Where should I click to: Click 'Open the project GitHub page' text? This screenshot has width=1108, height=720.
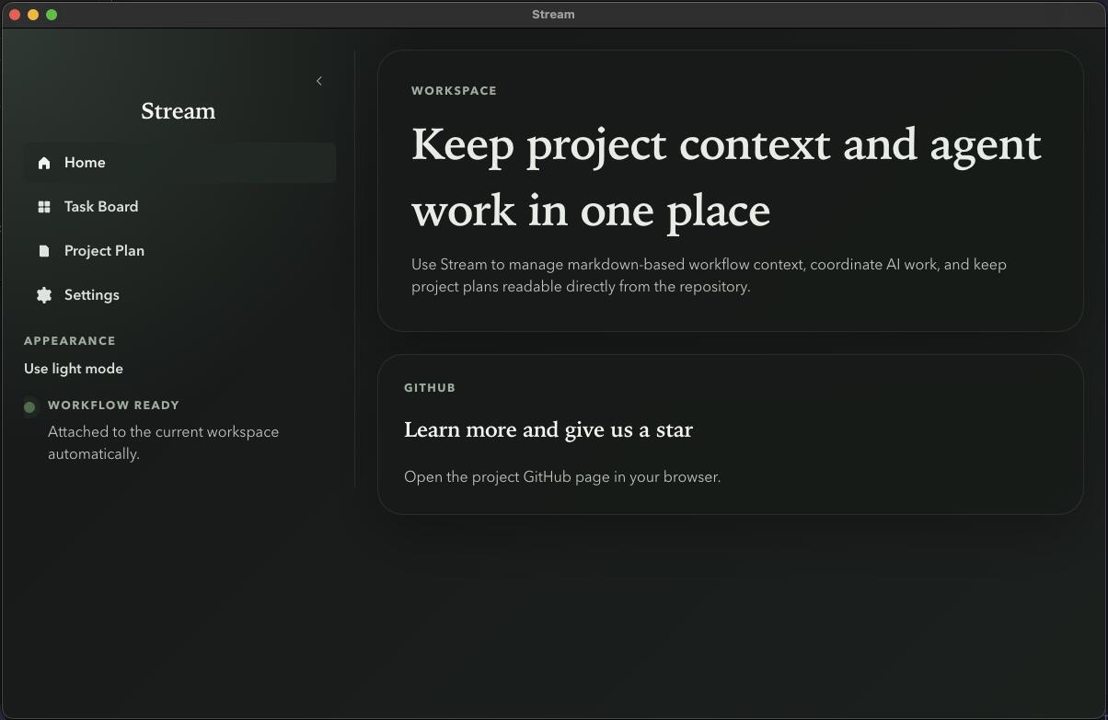click(x=562, y=477)
